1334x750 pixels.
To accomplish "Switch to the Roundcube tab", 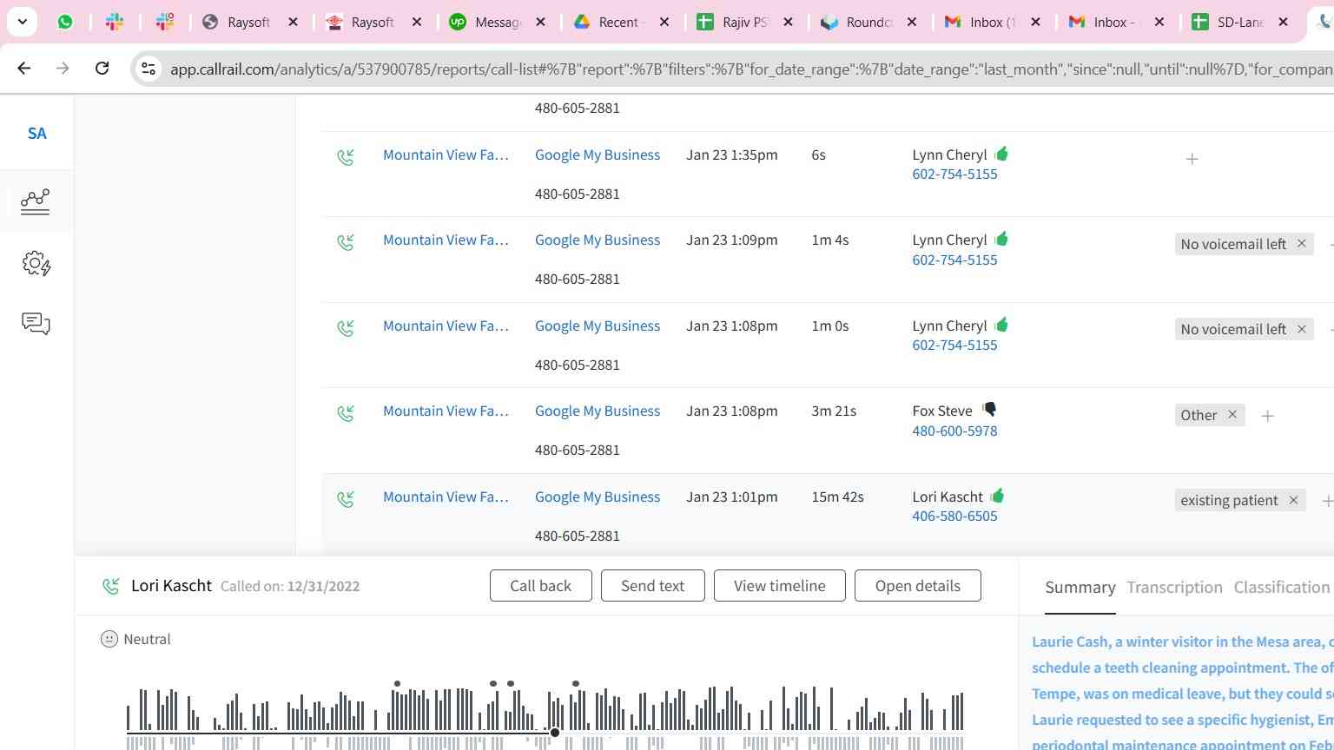I will (x=868, y=22).
